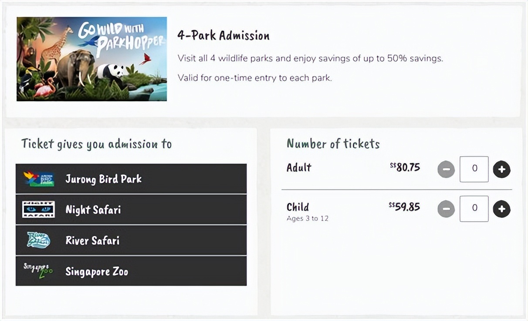The height and width of the screenshot is (321, 528).
Task: Click the Singapore Zoo logo
Action: pyautogui.click(x=38, y=271)
